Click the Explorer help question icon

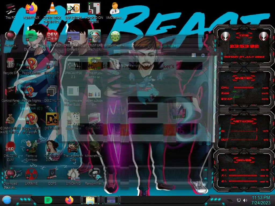[203, 55]
